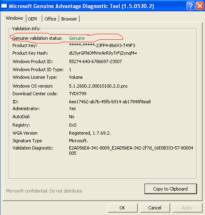Click the greyed Apply button
This screenshot has width=205, height=215.
(187, 208)
